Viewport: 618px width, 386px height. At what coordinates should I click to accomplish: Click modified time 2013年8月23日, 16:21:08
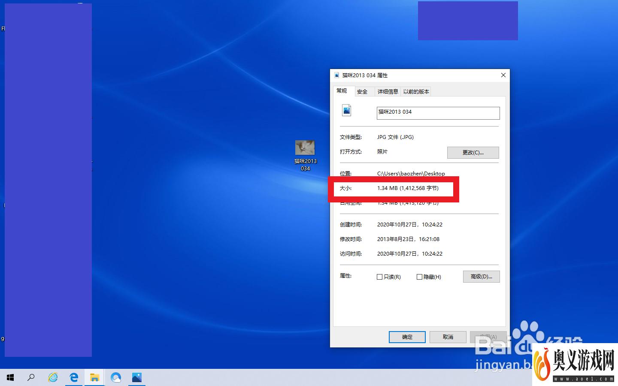pyautogui.click(x=408, y=239)
